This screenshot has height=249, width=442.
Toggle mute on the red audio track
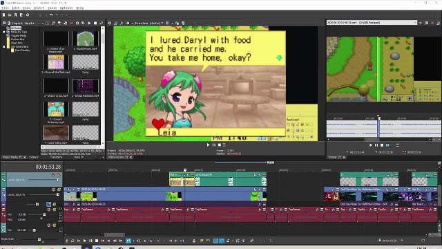[x=48, y=210]
